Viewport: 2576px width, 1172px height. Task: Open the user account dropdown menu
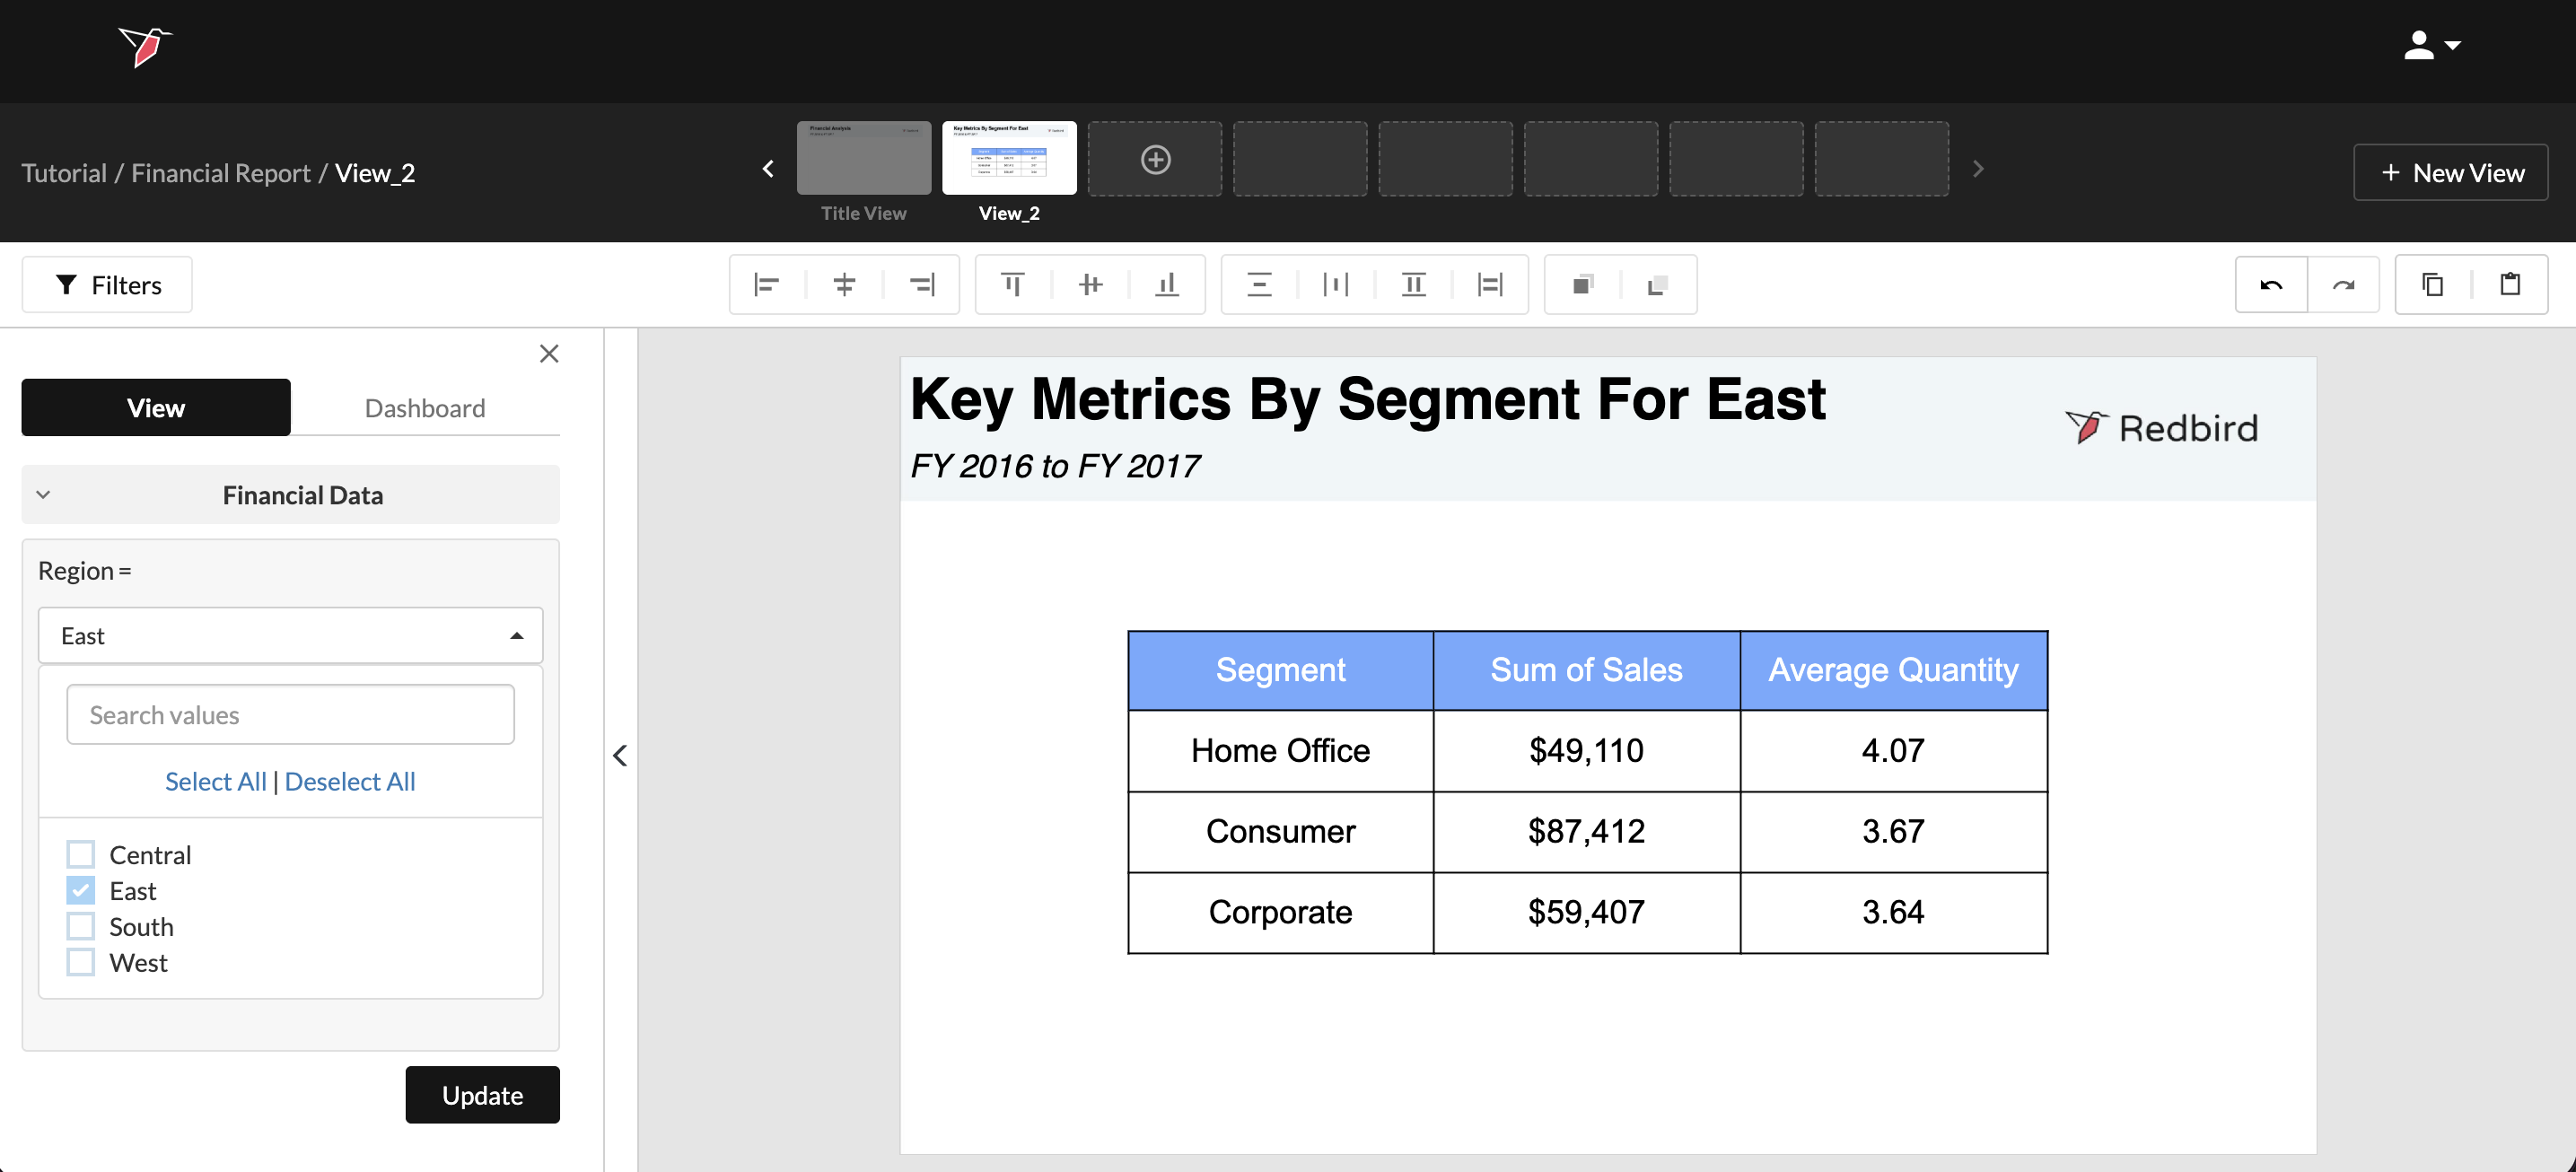(x=2431, y=45)
